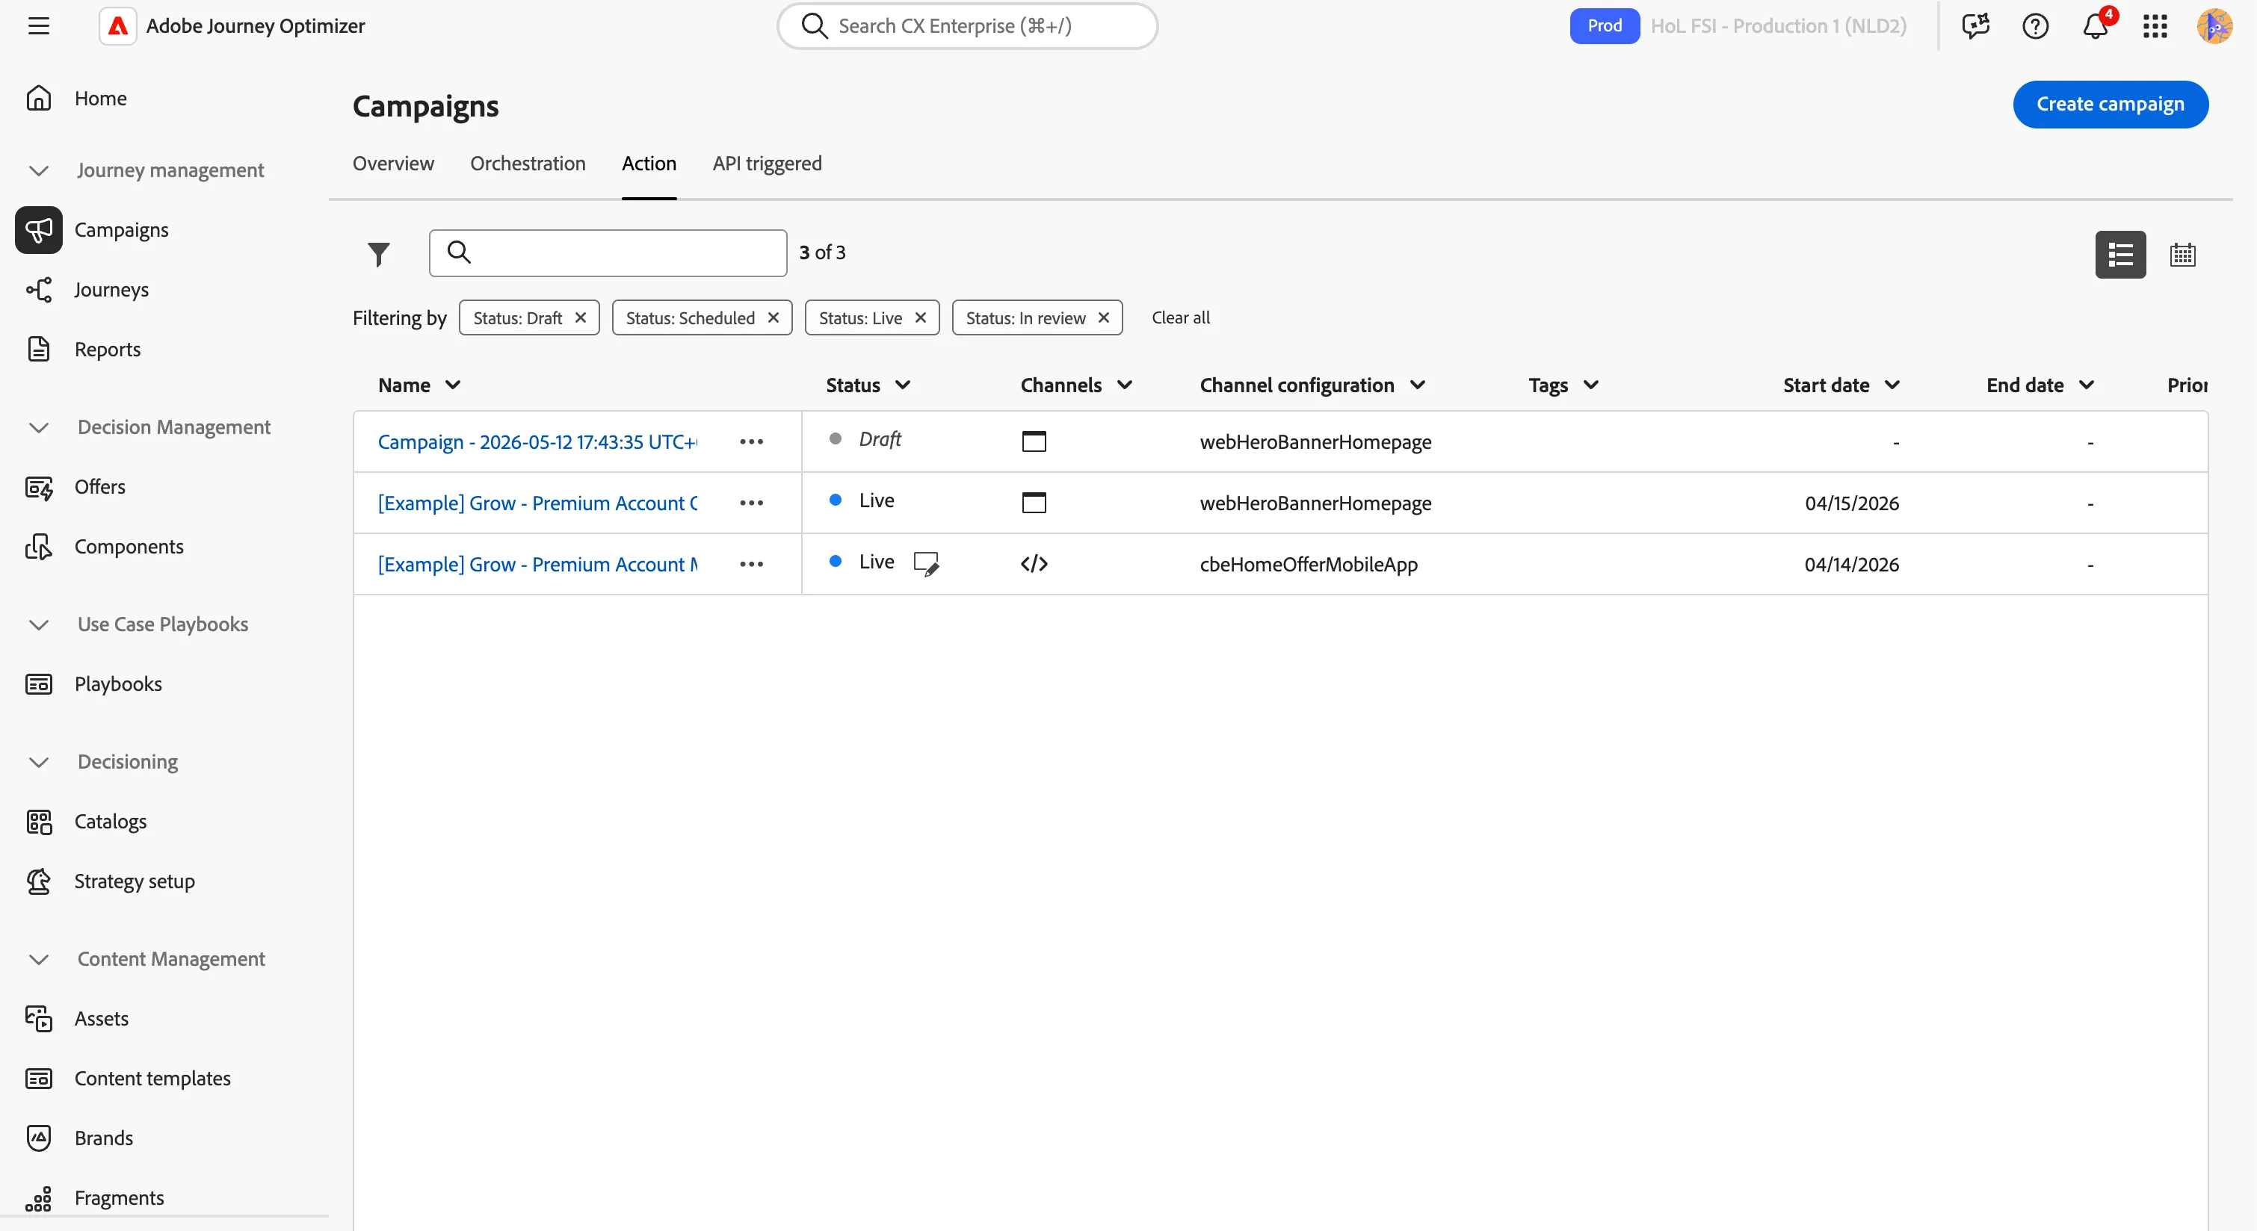
Task: Open Journeys in the sidebar
Action: pos(111,290)
